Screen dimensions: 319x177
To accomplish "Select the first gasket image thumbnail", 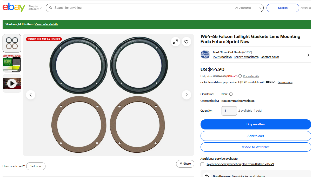I will coord(12,43).
